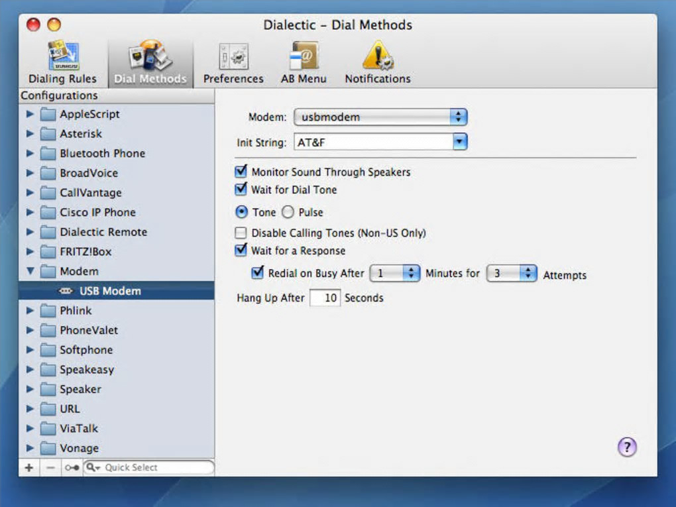Select the URL row label
Screen dimensions: 676x507
(x=70, y=409)
